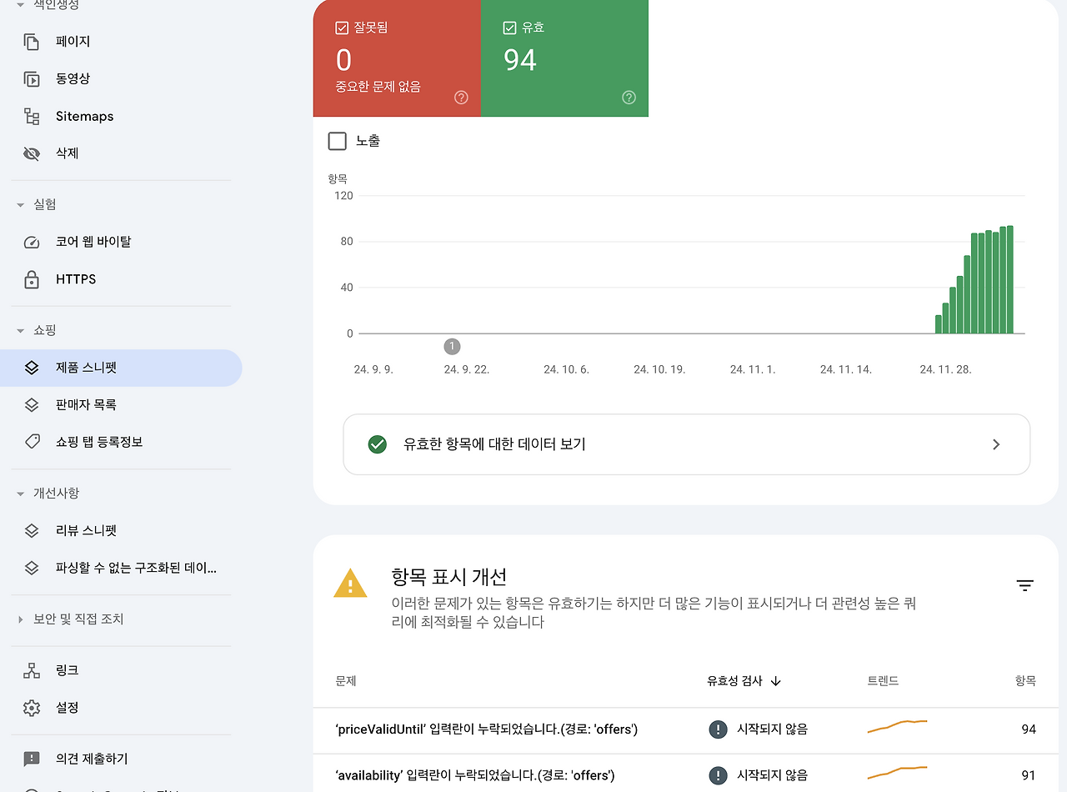Enable the 노출 checkbox
The image size is (1067, 792).
point(338,141)
